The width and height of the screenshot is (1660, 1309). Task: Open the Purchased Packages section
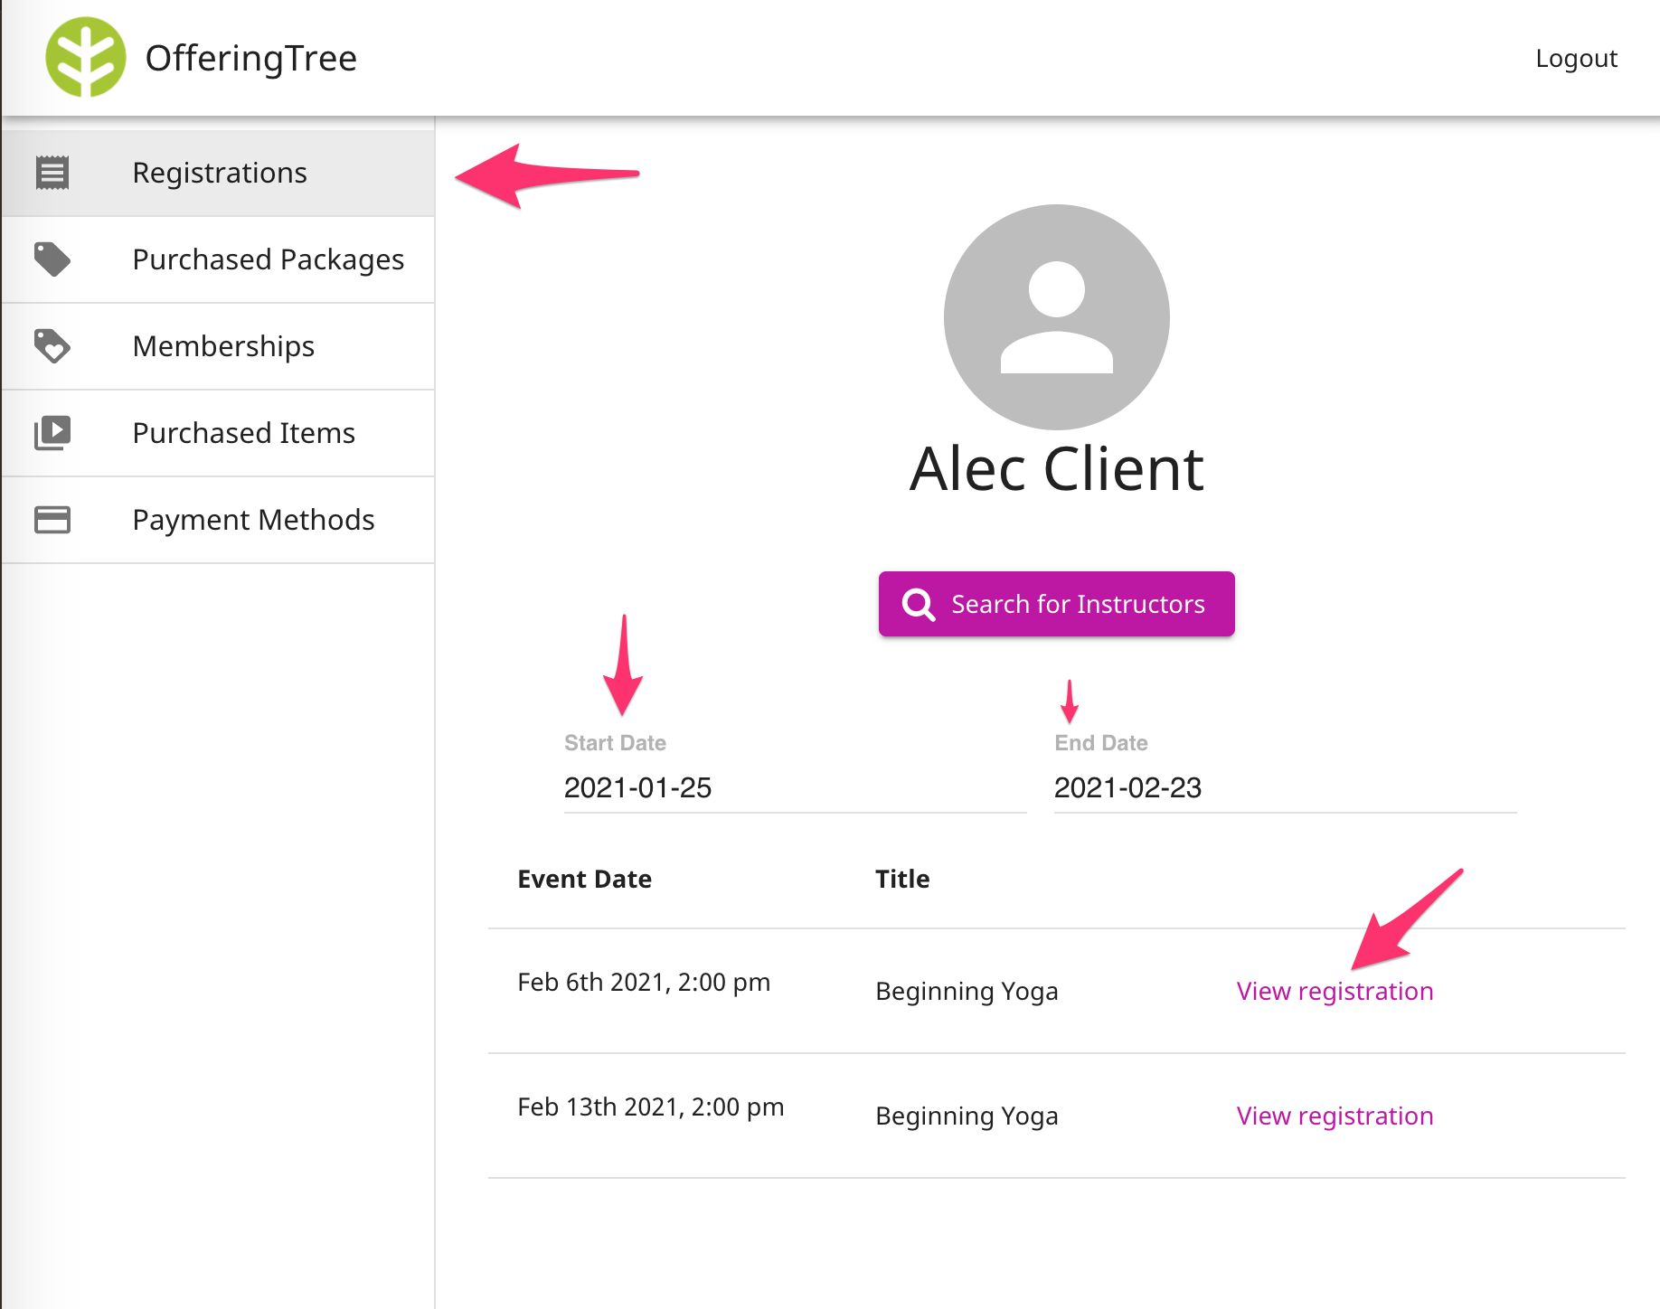(218, 259)
